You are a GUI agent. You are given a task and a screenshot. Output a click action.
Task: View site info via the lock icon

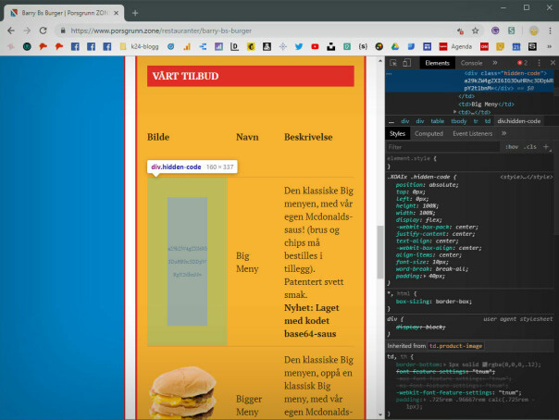pos(63,31)
